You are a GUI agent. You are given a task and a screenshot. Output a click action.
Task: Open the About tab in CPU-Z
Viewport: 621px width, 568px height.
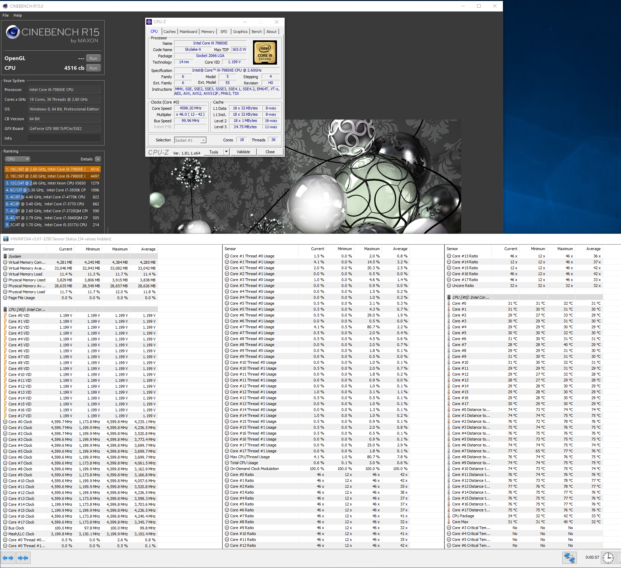tap(271, 32)
